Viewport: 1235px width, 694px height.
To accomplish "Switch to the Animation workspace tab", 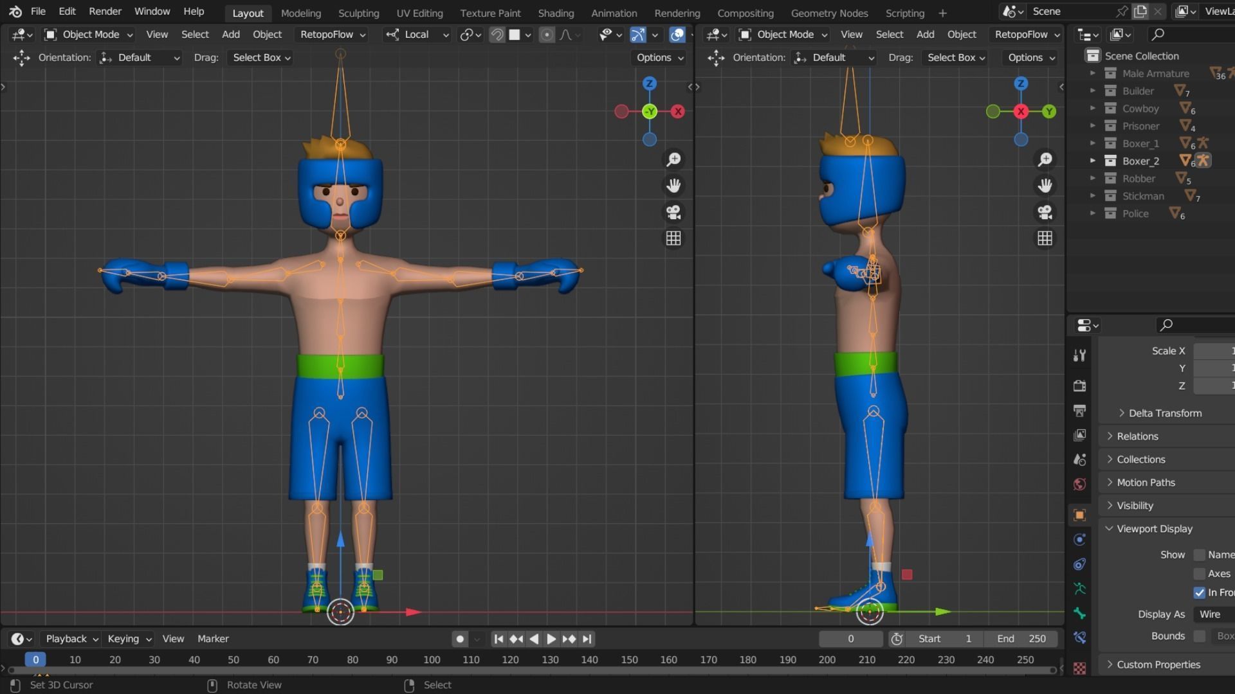I will coord(614,13).
